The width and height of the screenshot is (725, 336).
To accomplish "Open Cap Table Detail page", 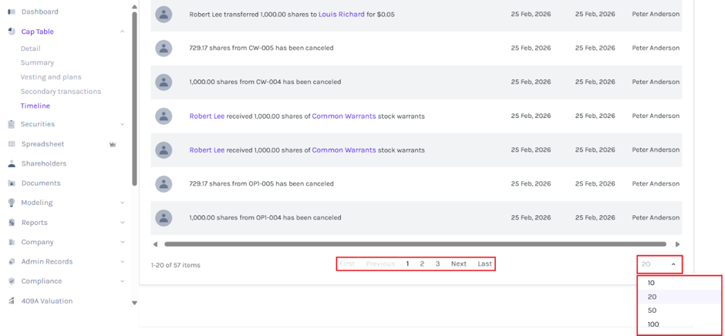I will (x=31, y=49).
